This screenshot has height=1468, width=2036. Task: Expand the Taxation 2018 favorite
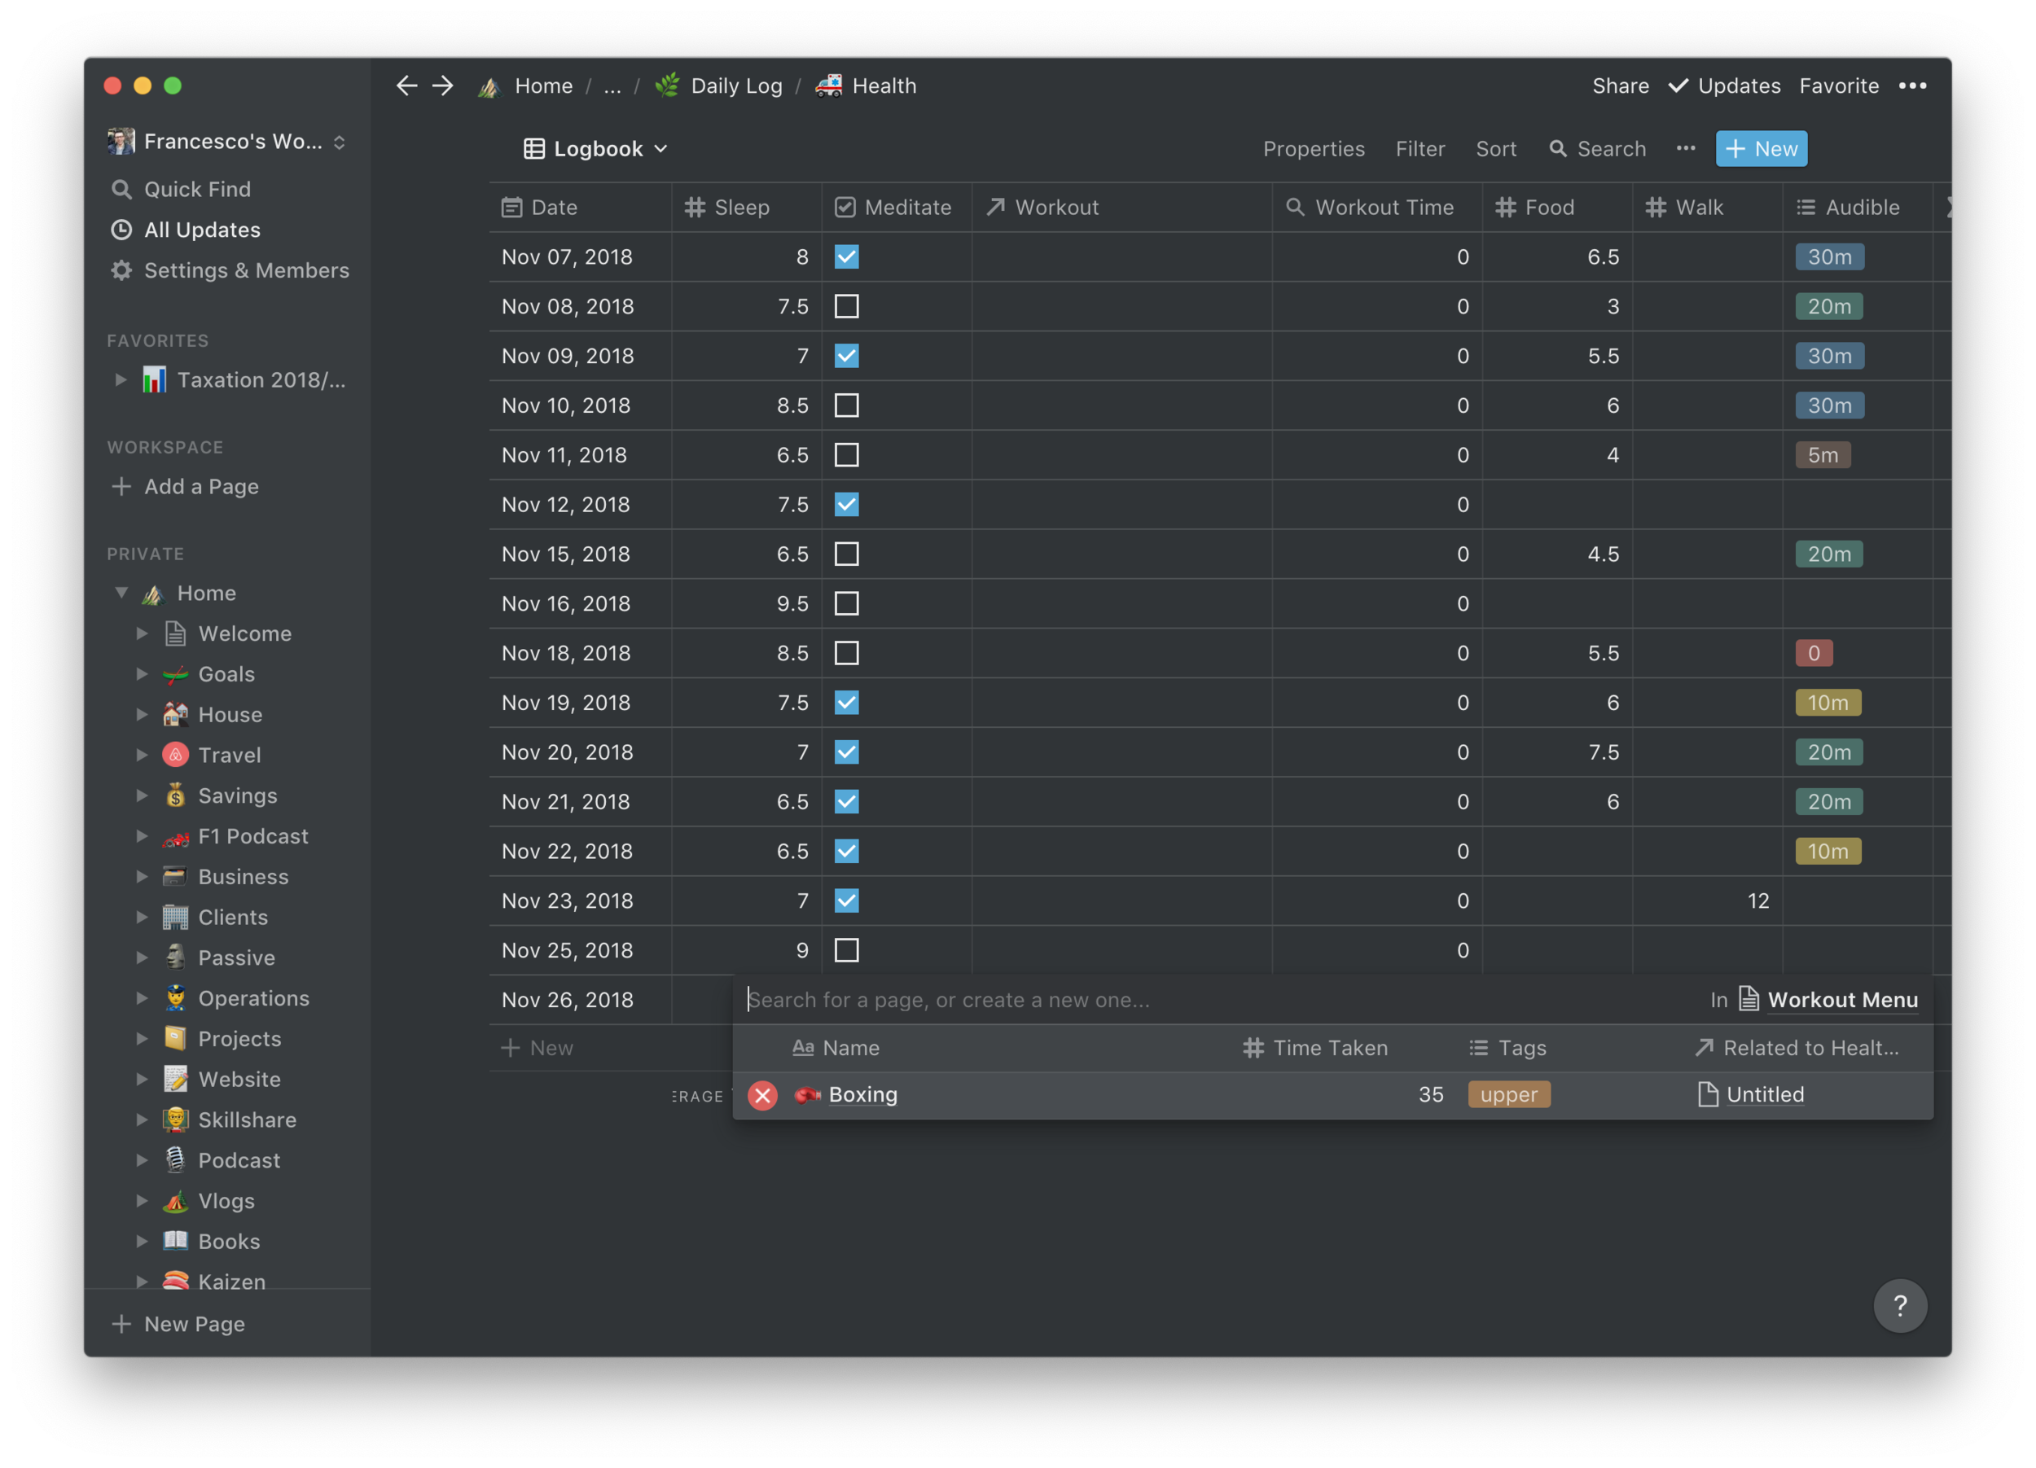[121, 379]
